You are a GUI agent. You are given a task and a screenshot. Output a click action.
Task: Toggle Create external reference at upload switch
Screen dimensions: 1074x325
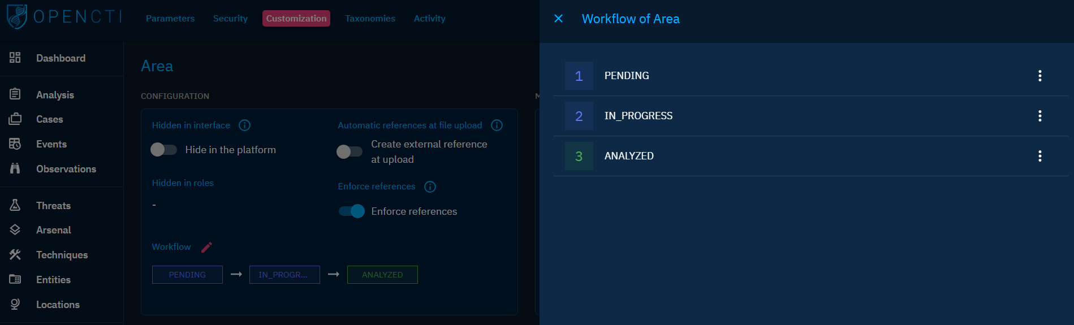pos(349,151)
